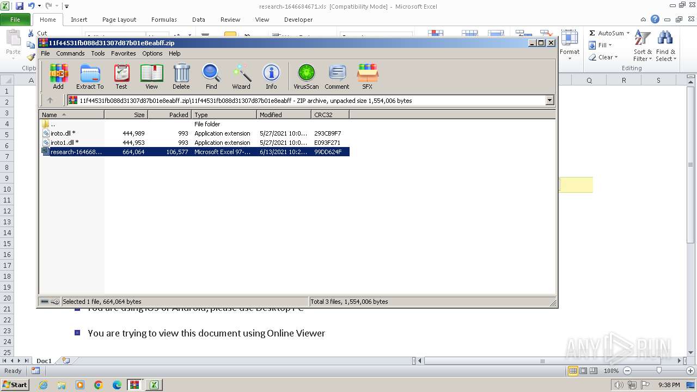Open WinRAR File menu
The height and width of the screenshot is (392, 697).
[45, 53]
